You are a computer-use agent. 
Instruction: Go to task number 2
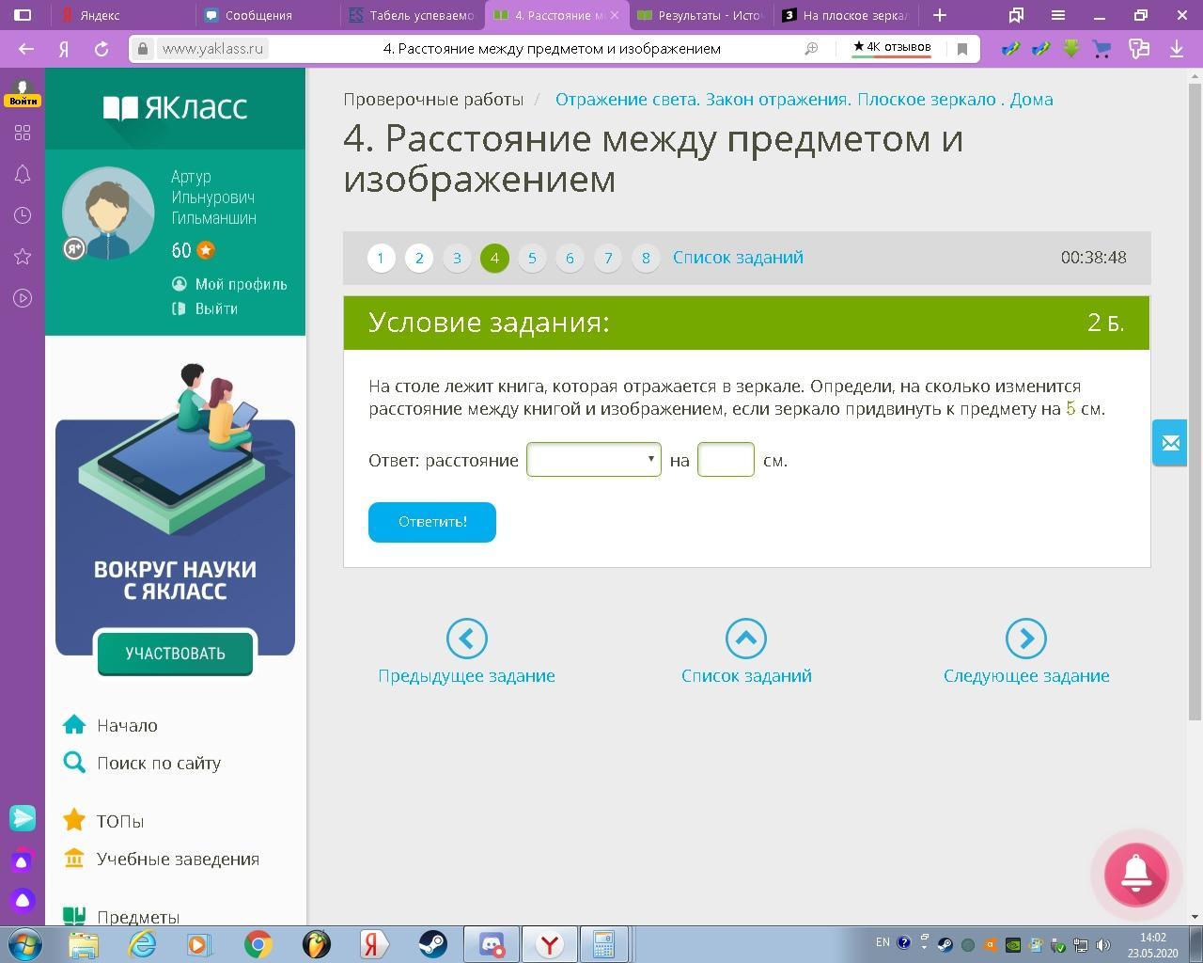tap(419, 258)
